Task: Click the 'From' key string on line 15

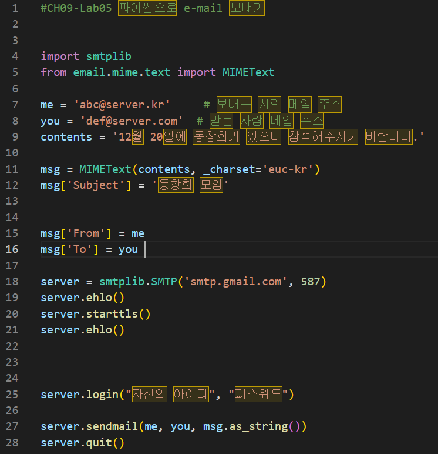Action: pyautogui.click(x=86, y=233)
